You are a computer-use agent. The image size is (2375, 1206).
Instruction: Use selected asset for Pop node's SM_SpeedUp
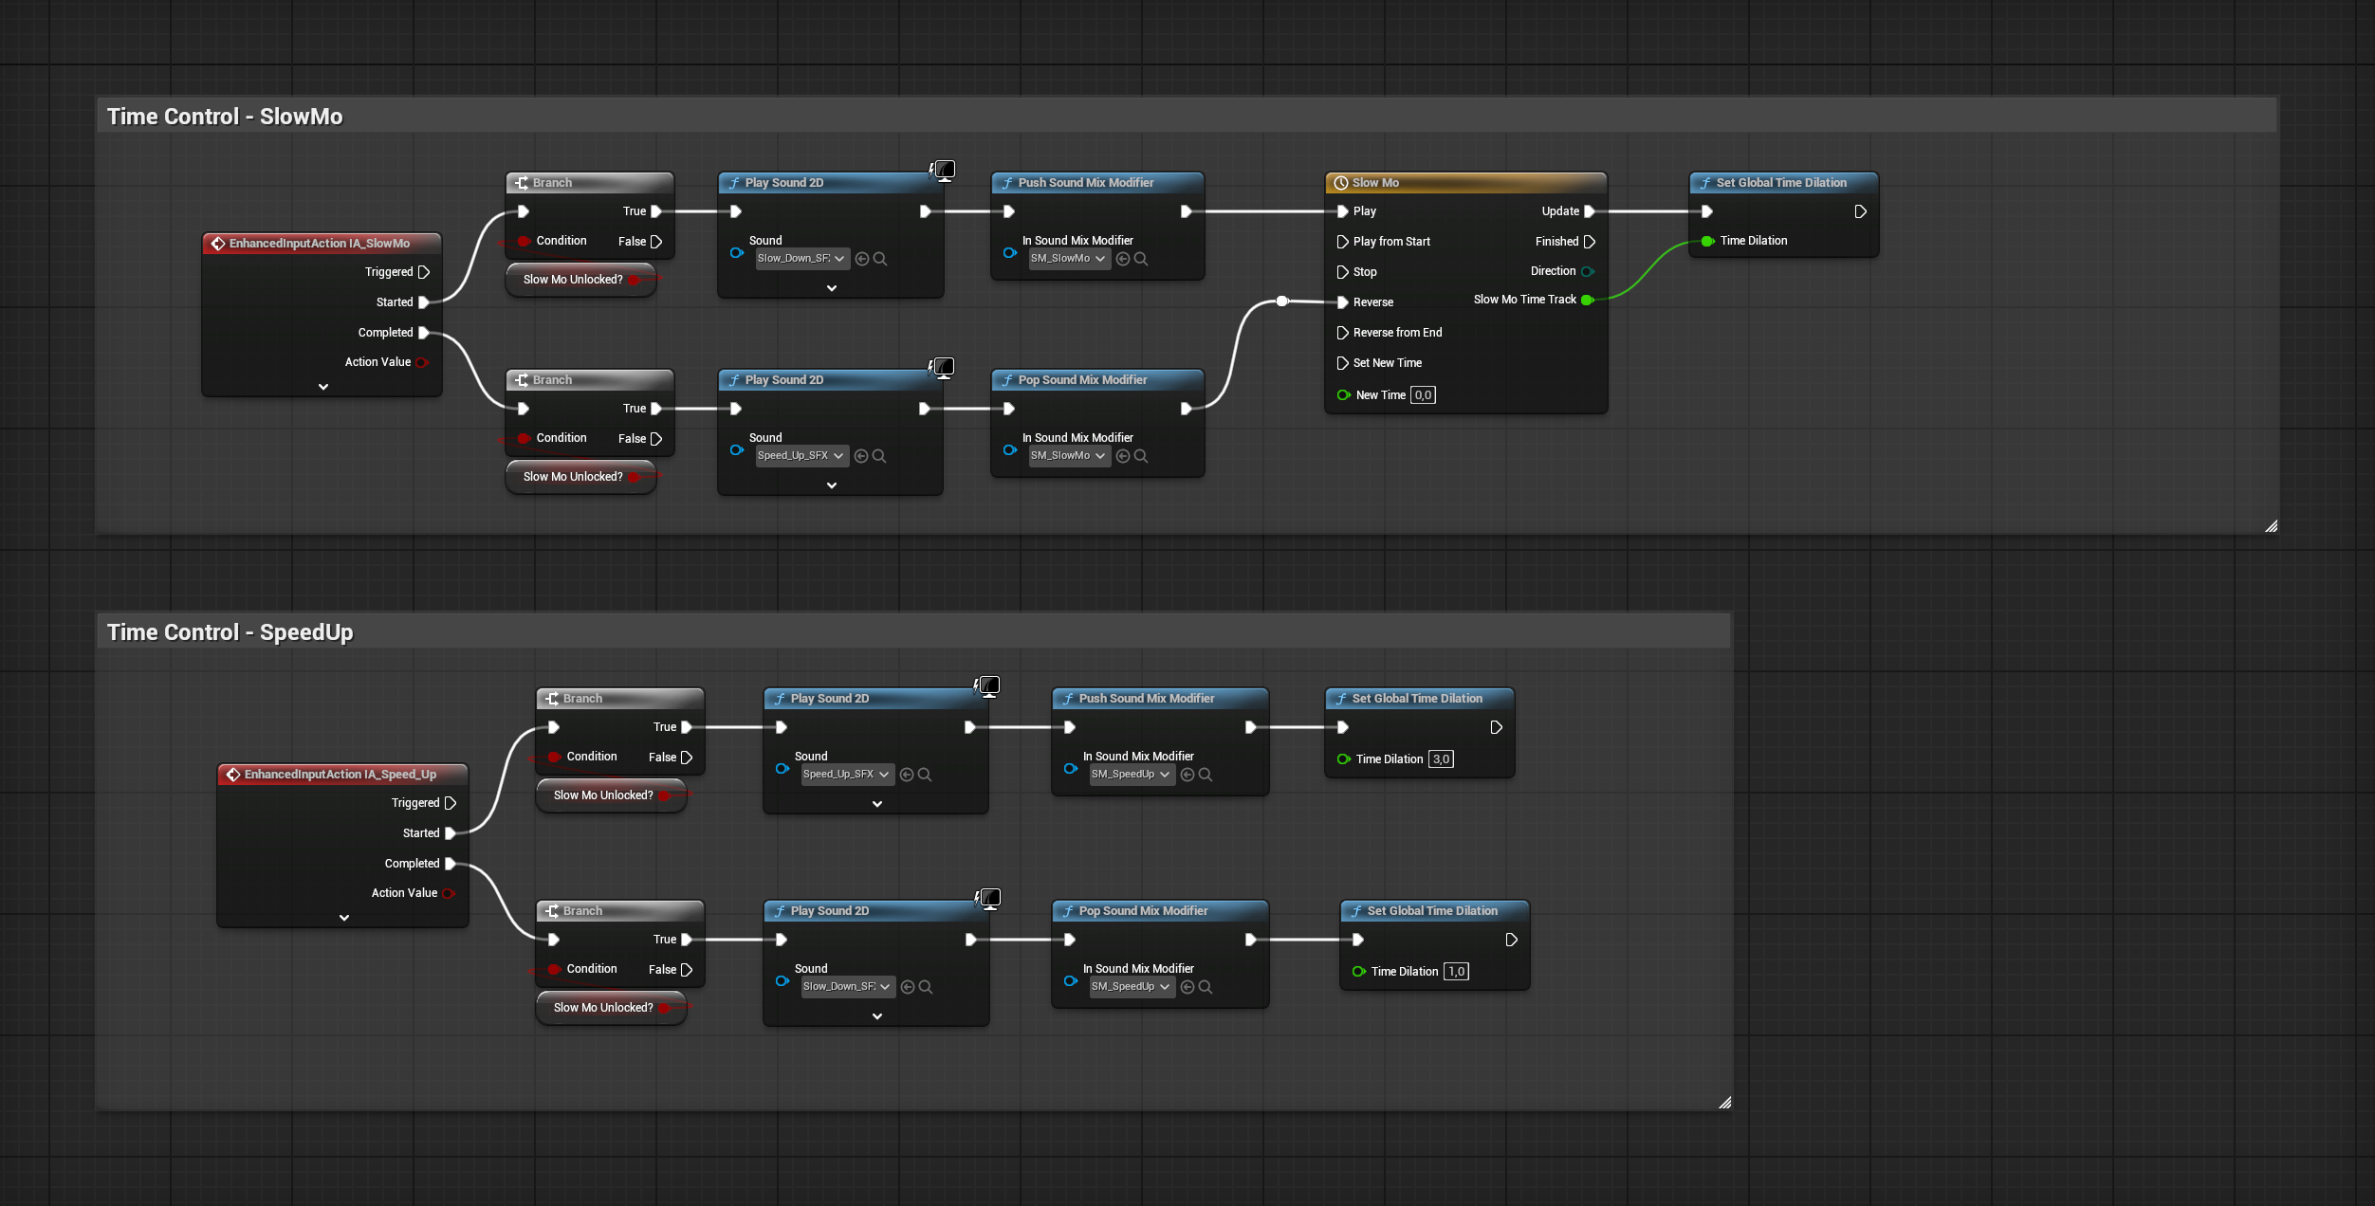point(1187,987)
